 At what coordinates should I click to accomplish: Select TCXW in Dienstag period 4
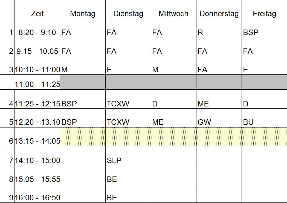128,99
